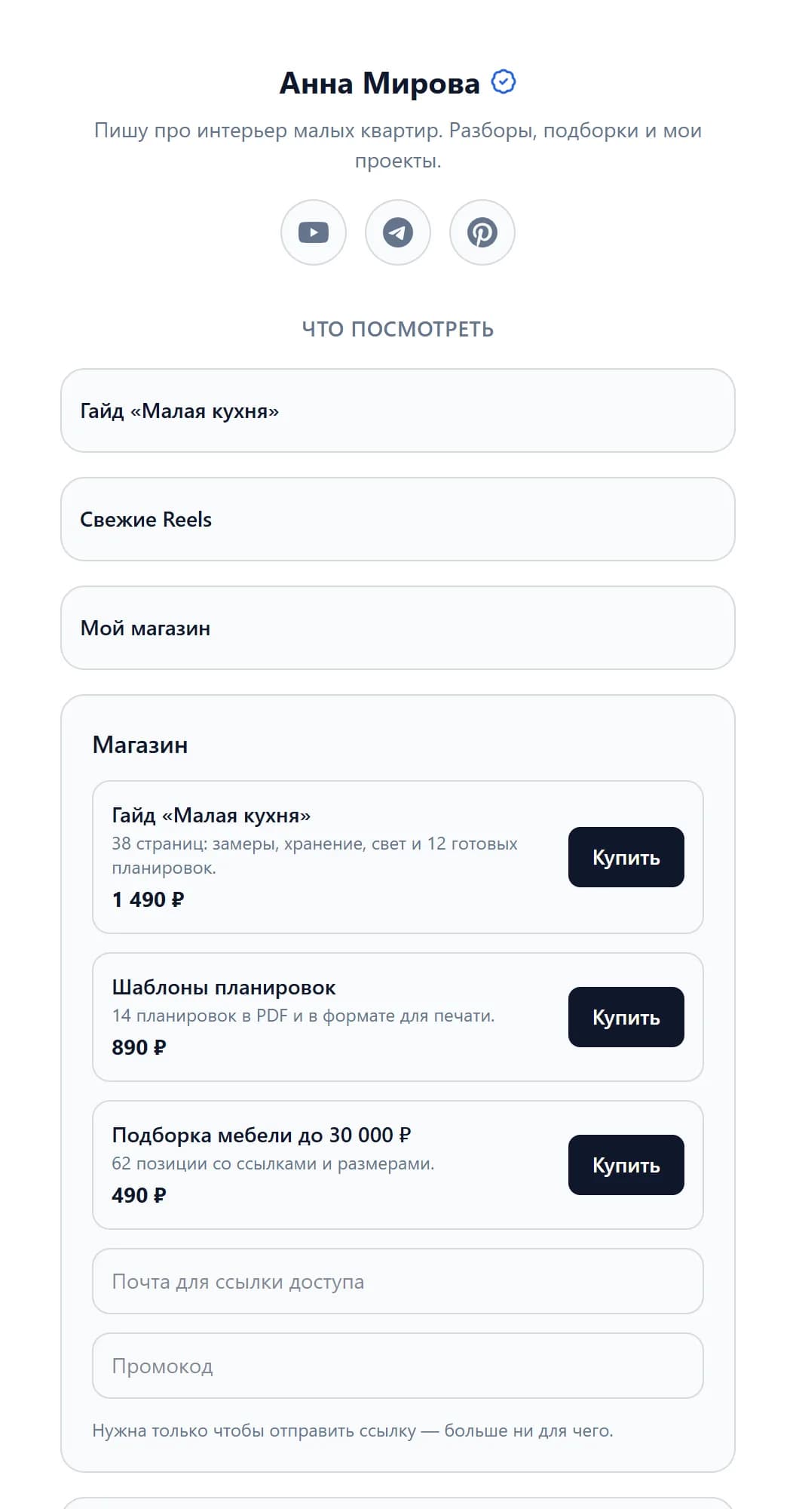
Task: Focus the Промокод input field
Action: 398,1366
